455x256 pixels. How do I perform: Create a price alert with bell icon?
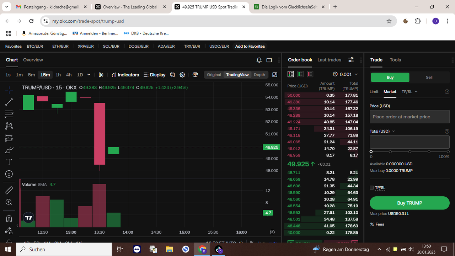(x=259, y=60)
